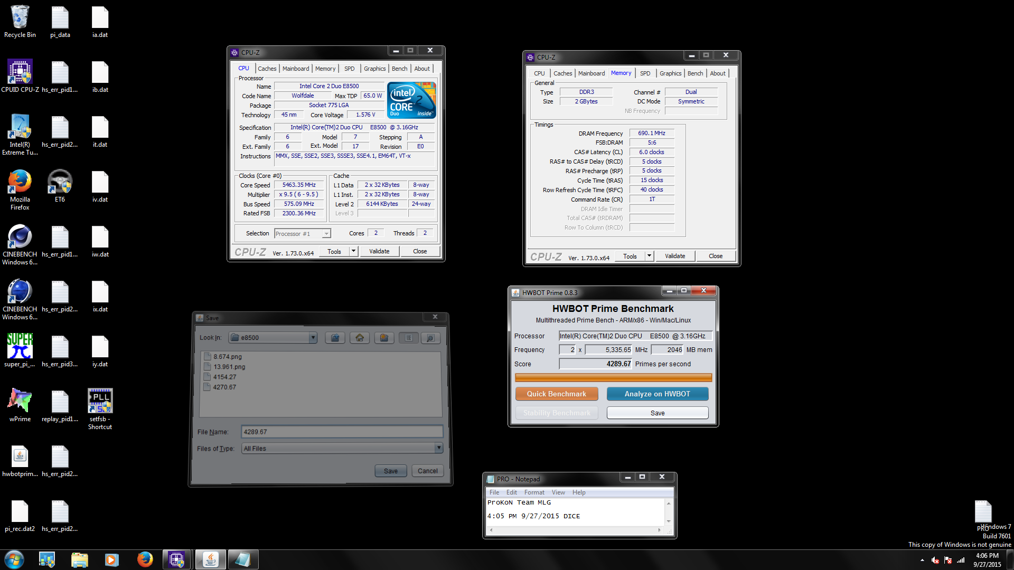Click the Create New Folder icon in Save dialog
The height and width of the screenshot is (570, 1014).
click(x=384, y=338)
